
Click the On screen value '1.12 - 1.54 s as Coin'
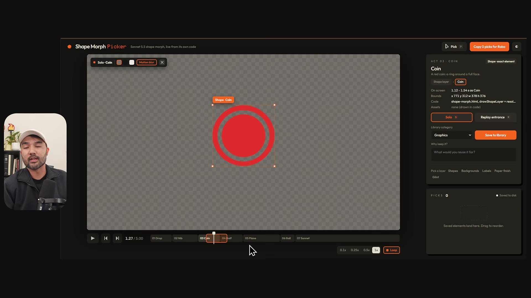point(465,90)
